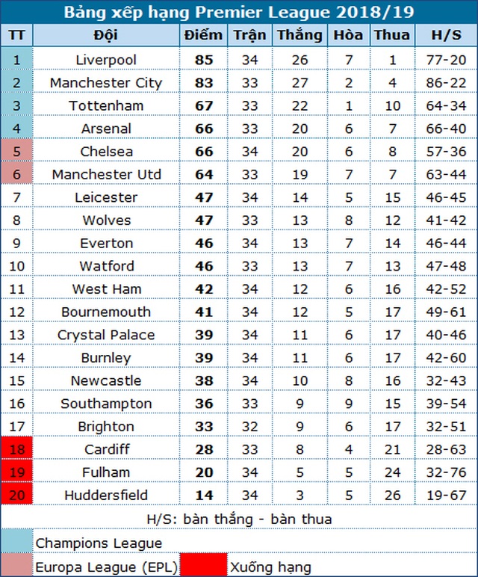The image size is (478, 577).
Task: Click the 'Trận' column header
Action: pyautogui.click(x=249, y=35)
